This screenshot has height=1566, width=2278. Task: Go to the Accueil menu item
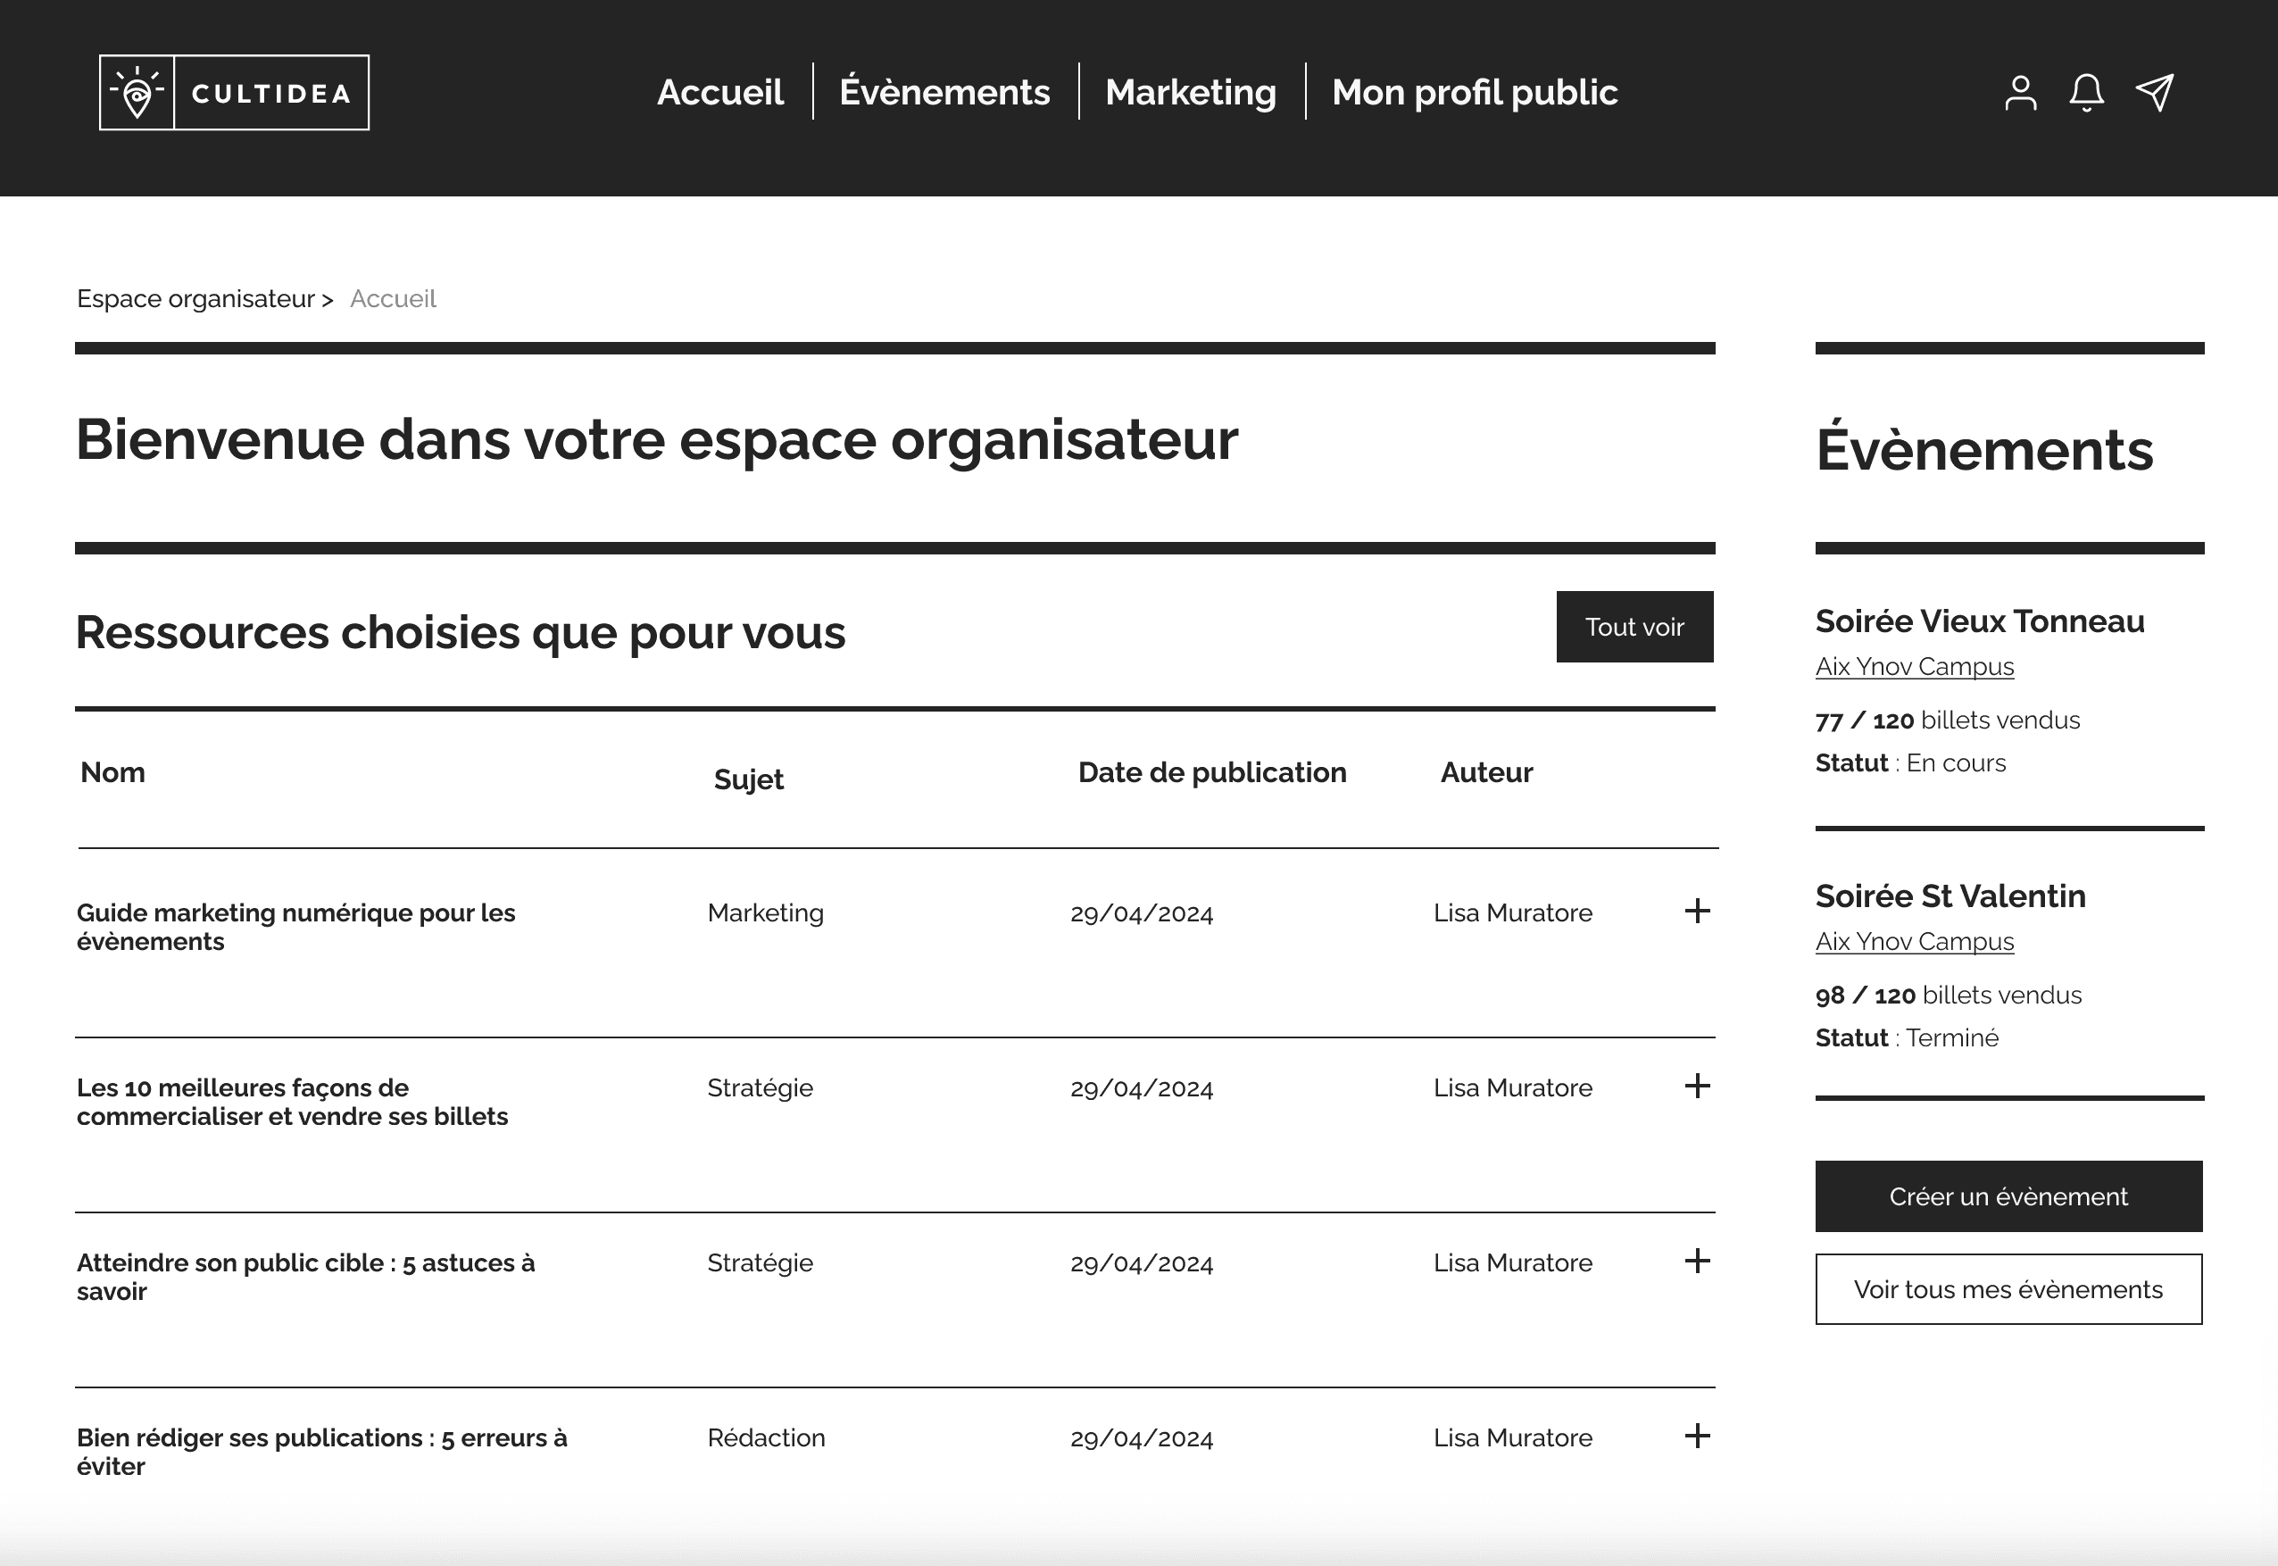point(719,92)
